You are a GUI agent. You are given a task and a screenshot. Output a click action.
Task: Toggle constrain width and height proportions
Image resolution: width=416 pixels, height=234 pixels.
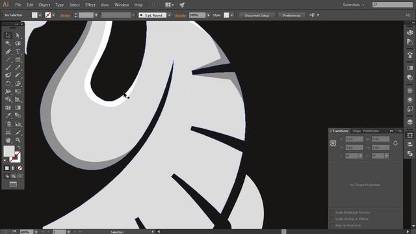pos(395,143)
